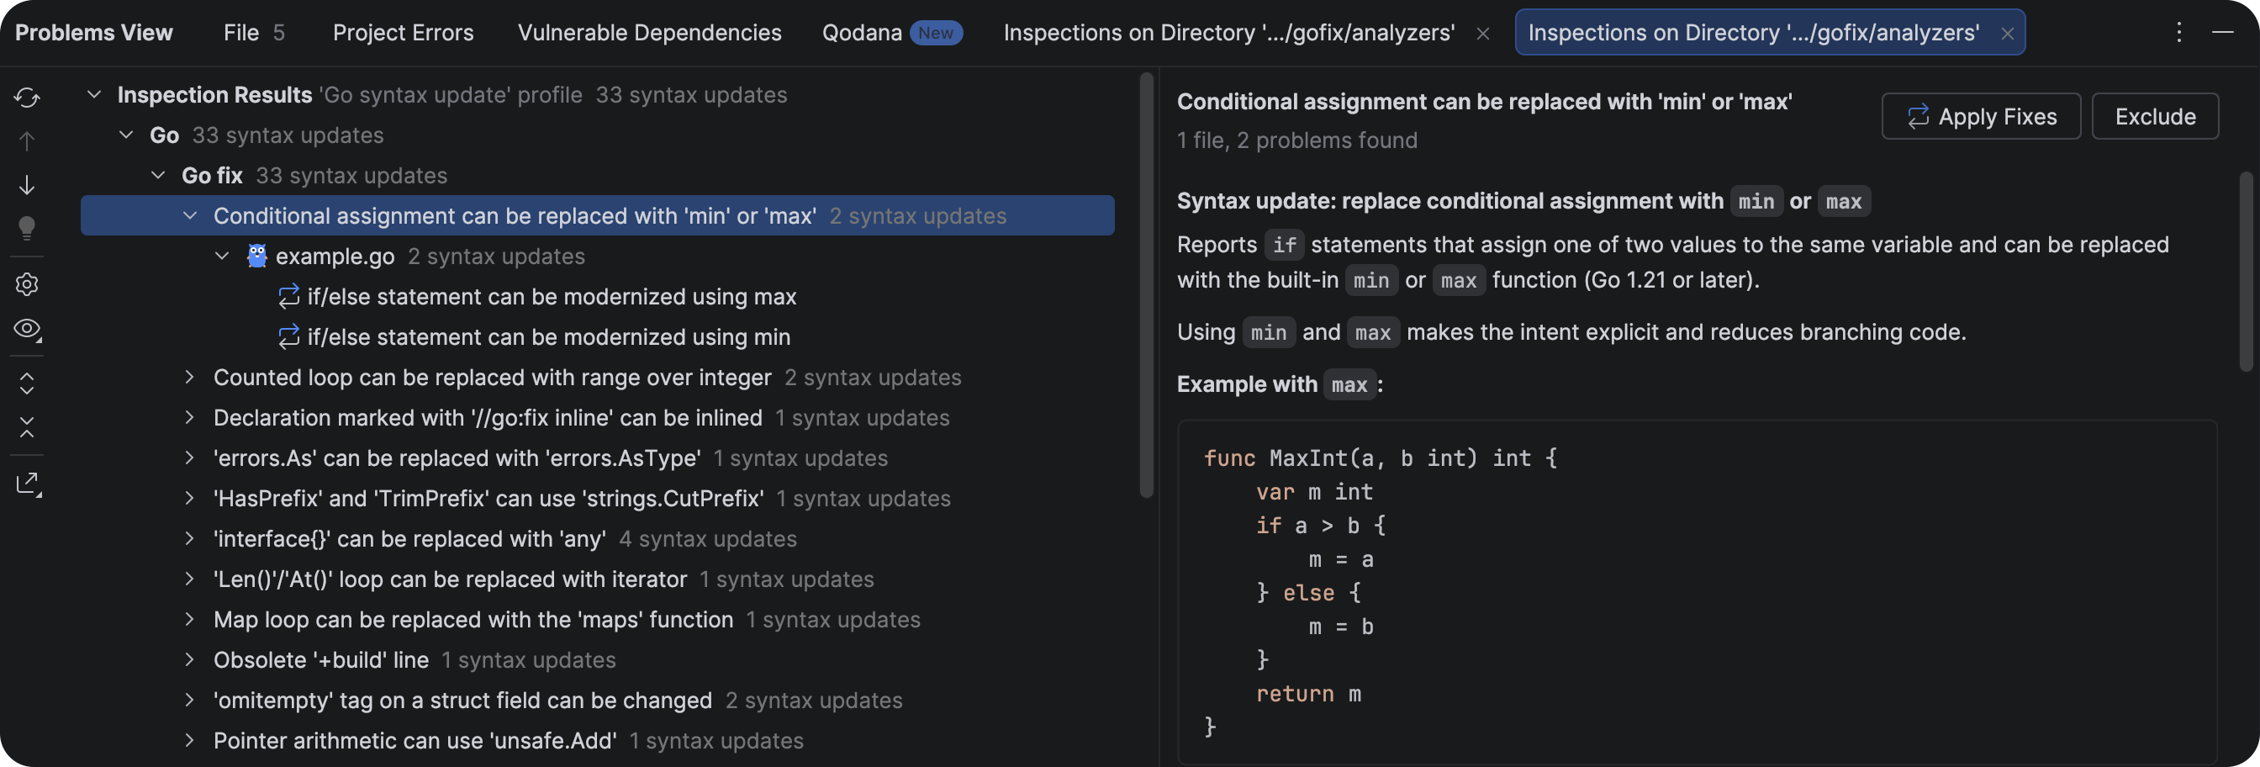The width and height of the screenshot is (2260, 767).
Task: Select 'if/else statement can be modernized using max'
Action: tap(551, 297)
